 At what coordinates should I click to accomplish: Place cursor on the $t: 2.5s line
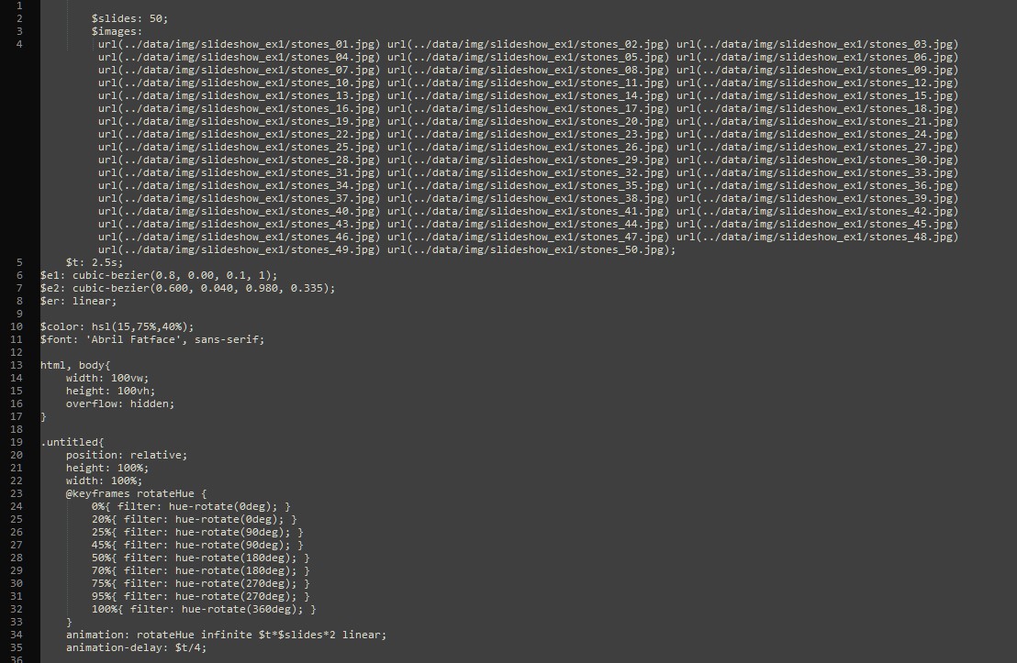[94, 262]
